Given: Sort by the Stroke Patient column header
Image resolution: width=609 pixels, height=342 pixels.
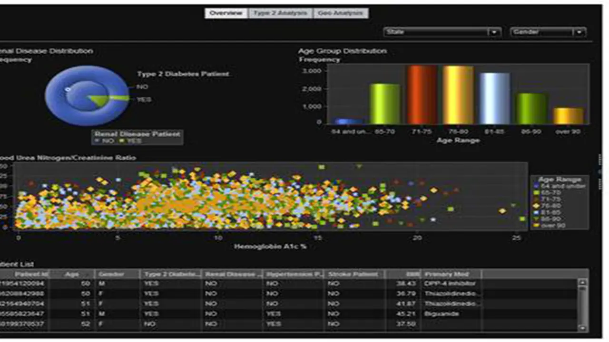Looking at the screenshot, I should click(x=355, y=274).
